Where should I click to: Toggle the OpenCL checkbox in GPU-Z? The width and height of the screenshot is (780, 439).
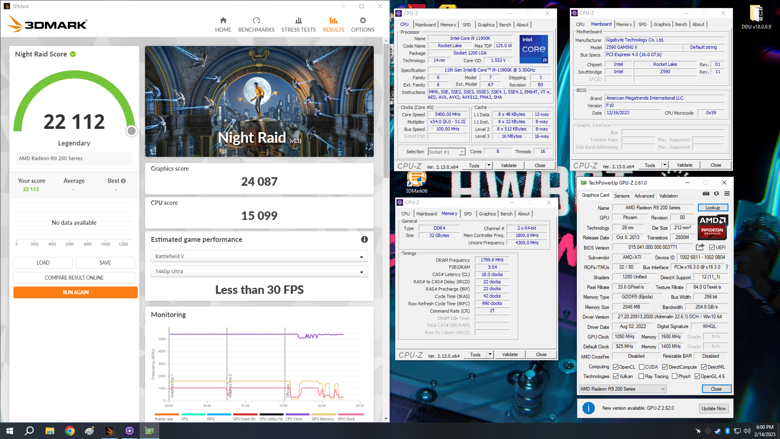[615, 367]
